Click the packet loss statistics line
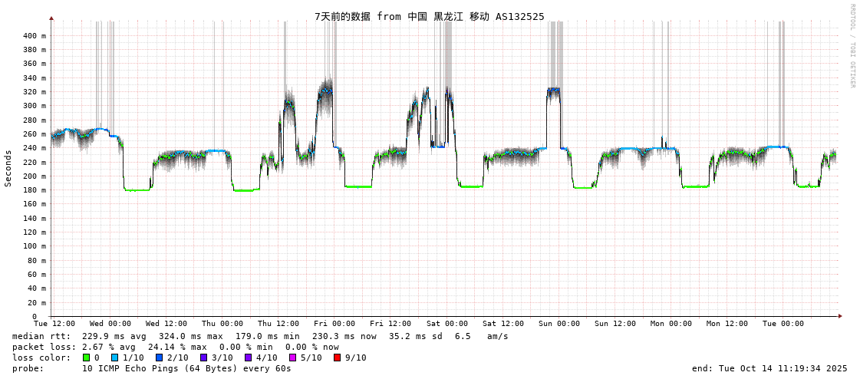This screenshot has width=860, height=379. point(176,347)
